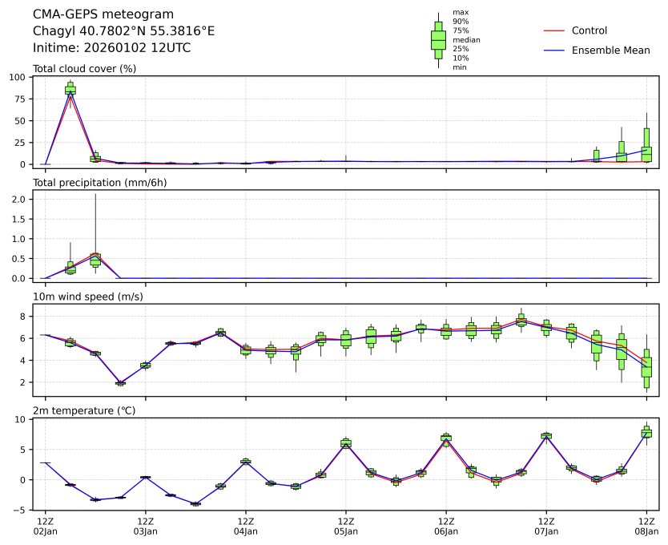Click the box-plot legend symbol
The image size is (668, 545).
pos(438,40)
